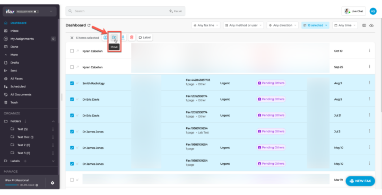This screenshot has width=382, height=195.
Task: Uncheck Dr Eric Davis Jul 31 row
Action: point(72,116)
